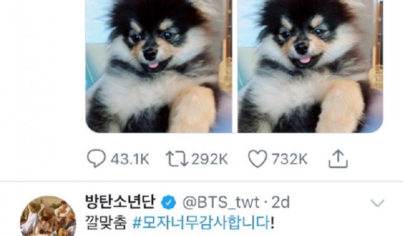View the 292K retweets count

click(x=209, y=159)
